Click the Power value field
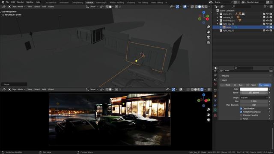 [254, 93]
